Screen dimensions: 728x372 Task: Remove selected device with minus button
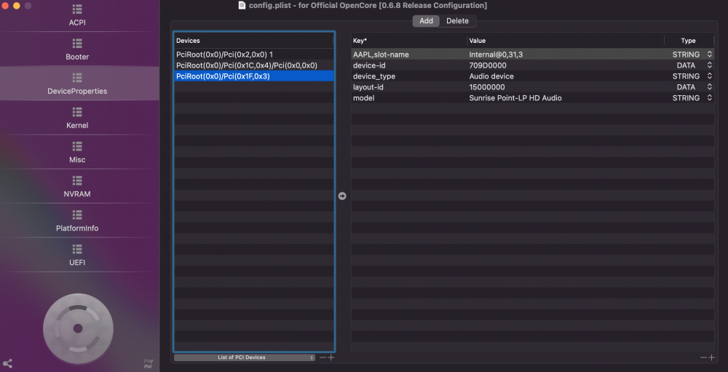(323, 357)
